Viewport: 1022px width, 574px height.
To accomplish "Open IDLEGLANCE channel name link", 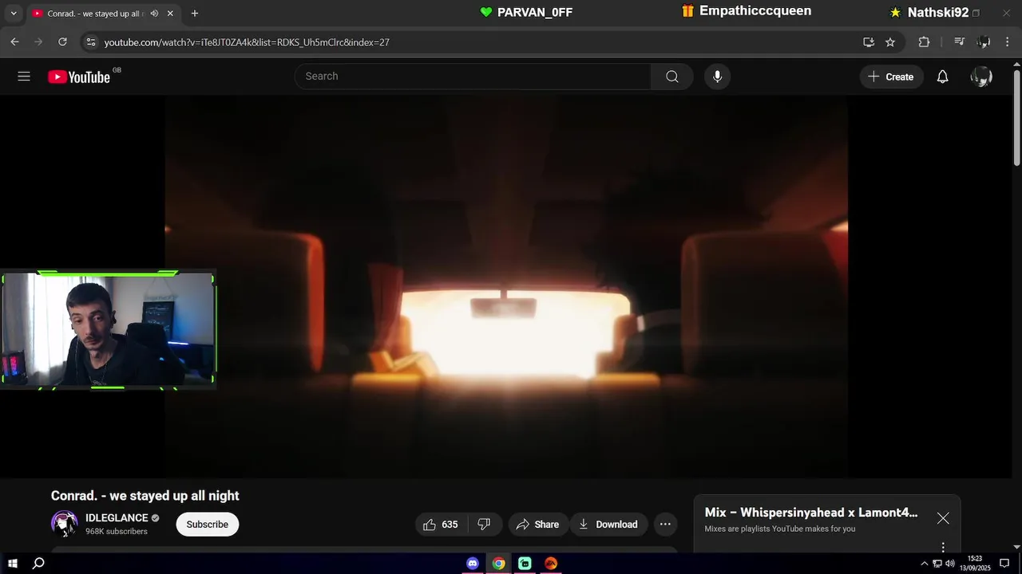I will [x=117, y=518].
